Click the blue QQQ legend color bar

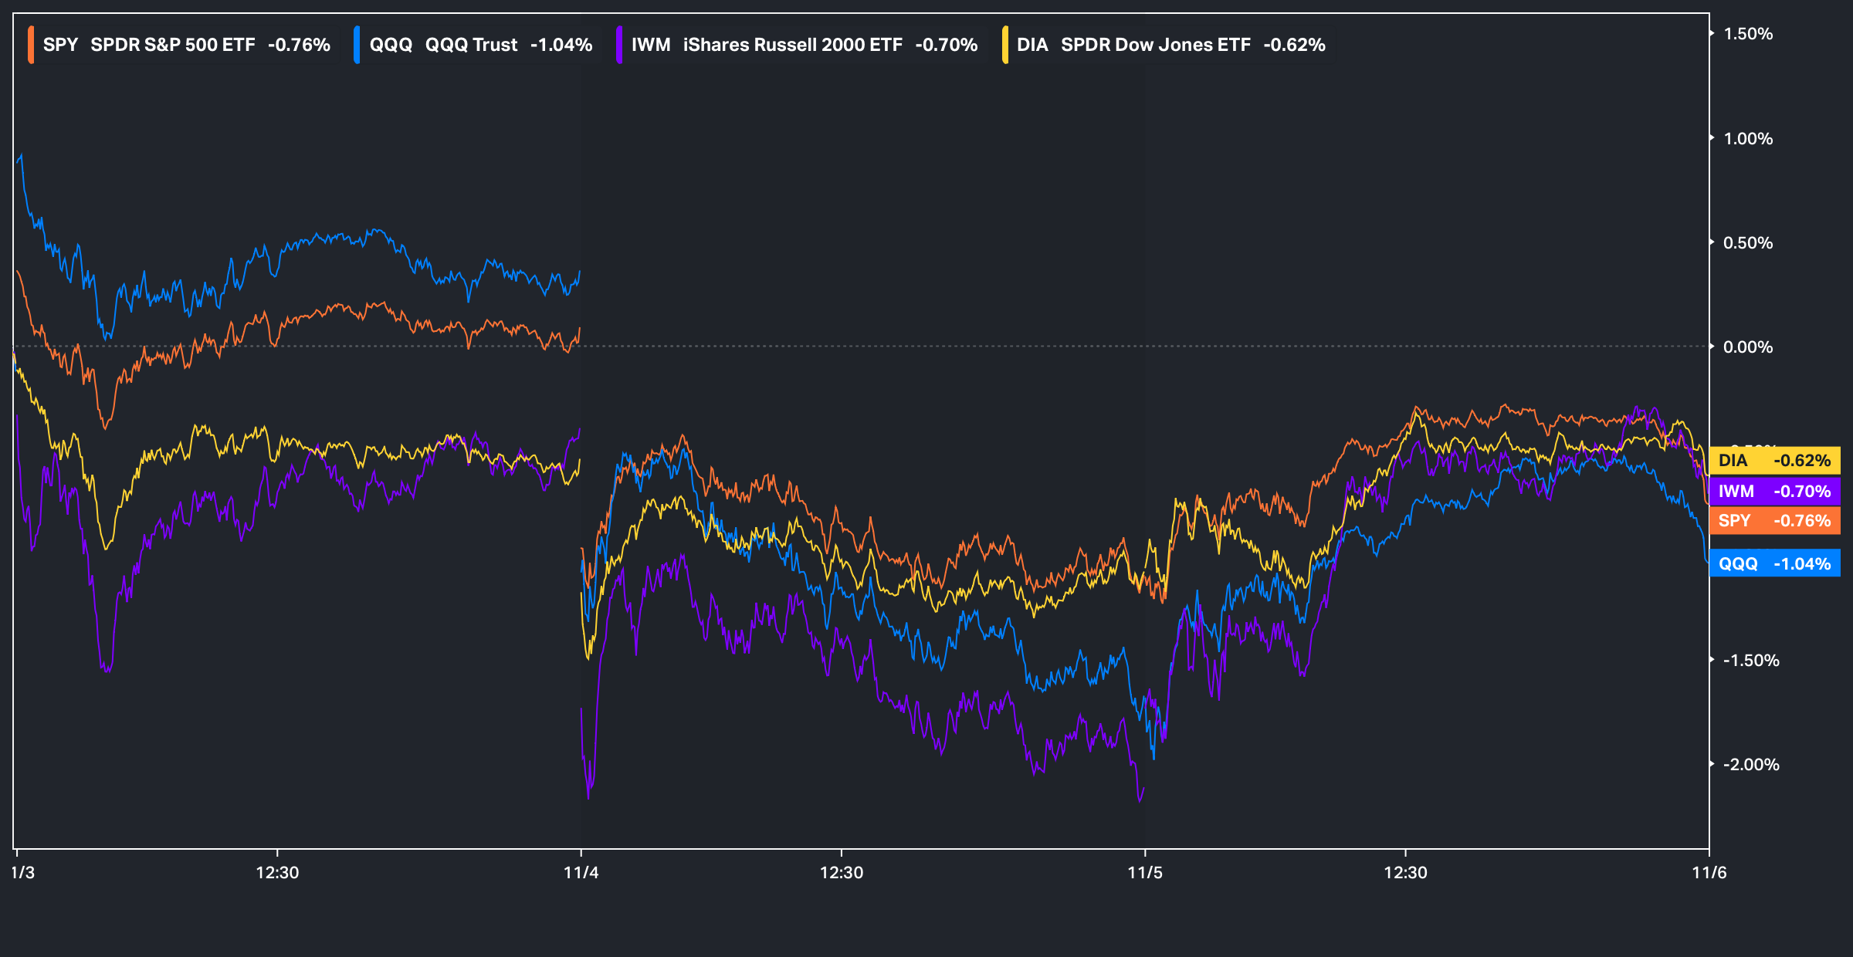point(357,45)
